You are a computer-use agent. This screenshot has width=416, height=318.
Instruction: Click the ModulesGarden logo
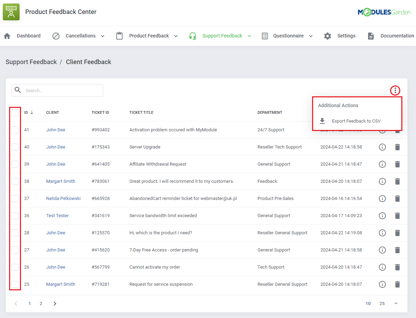point(384,12)
